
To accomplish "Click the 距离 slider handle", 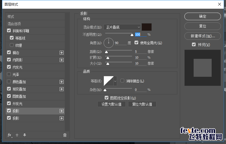I will (106, 52).
